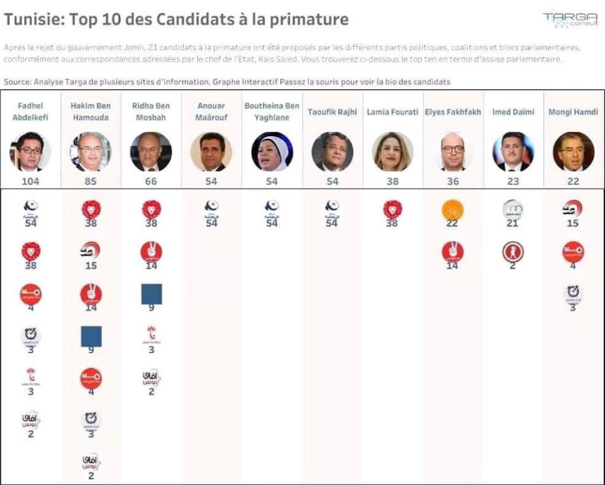The height and width of the screenshot is (485, 605).
Task: Select blue square under Hakim Ben Hamouda
Action: tap(91, 336)
